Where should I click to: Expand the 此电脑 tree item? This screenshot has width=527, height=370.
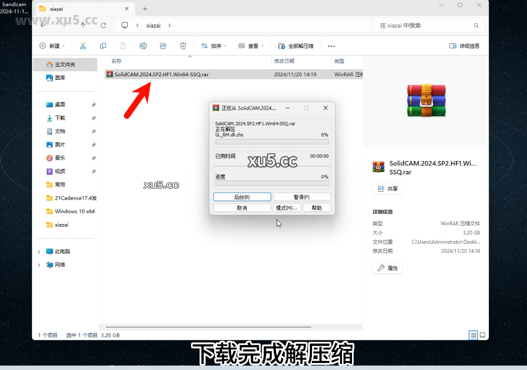[39, 251]
